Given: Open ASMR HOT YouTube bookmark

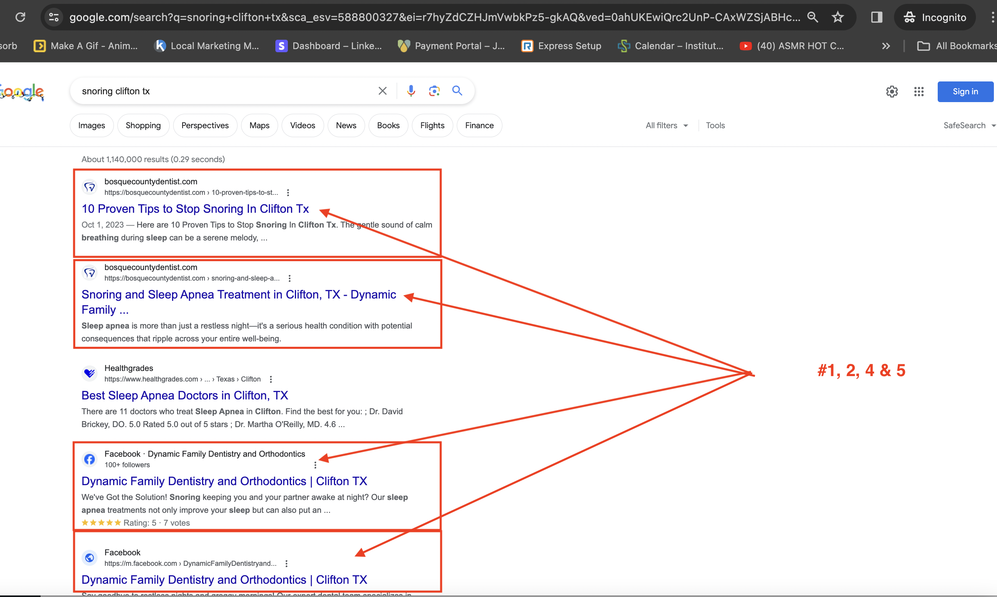Looking at the screenshot, I should click(x=792, y=46).
